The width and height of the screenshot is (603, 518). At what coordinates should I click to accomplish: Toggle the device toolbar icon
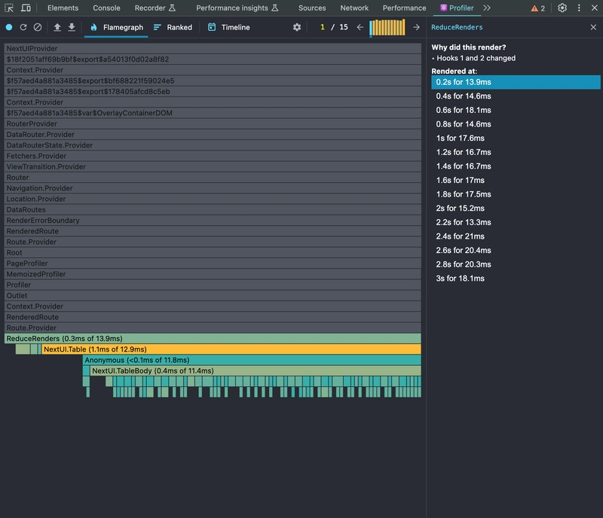pyautogui.click(x=26, y=8)
